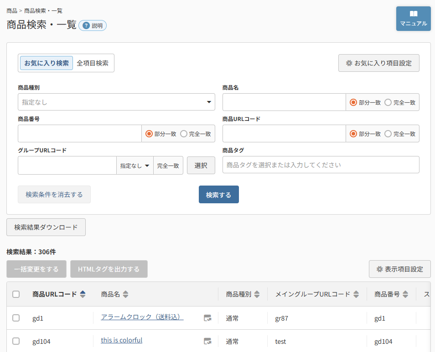Click 通常 cell in gd1 row
Viewport: 435px width, 352px height.
point(232,318)
